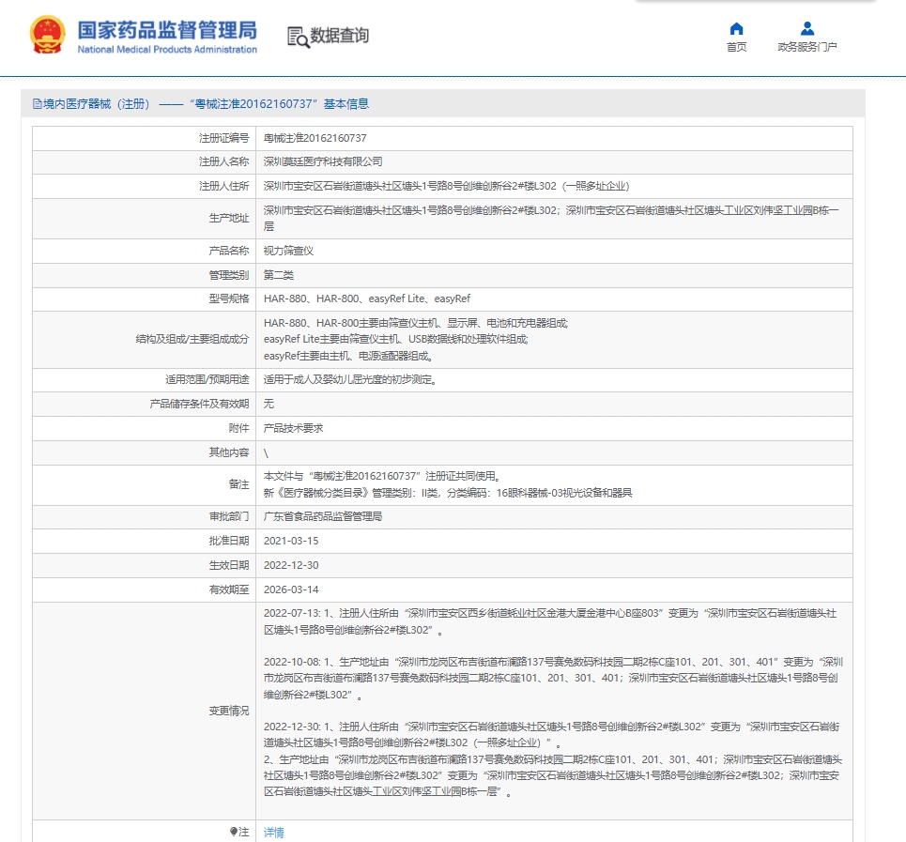Viewport: 906px width, 842px height.
Task: Click line easyRef Lite主要由筛查仪主机
Action: [x=396, y=339]
